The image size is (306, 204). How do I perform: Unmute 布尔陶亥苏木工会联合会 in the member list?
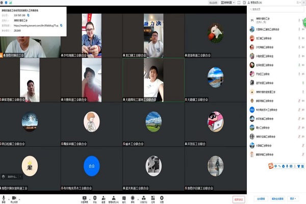tap(299, 110)
